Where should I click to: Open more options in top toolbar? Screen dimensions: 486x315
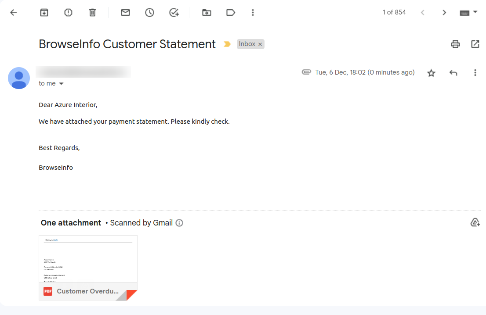253,12
